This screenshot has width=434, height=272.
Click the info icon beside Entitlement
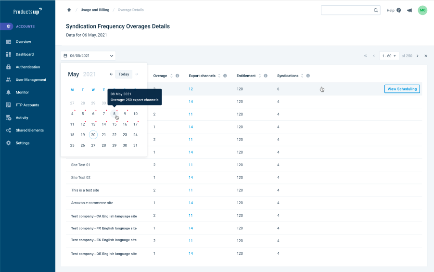(266, 76)
